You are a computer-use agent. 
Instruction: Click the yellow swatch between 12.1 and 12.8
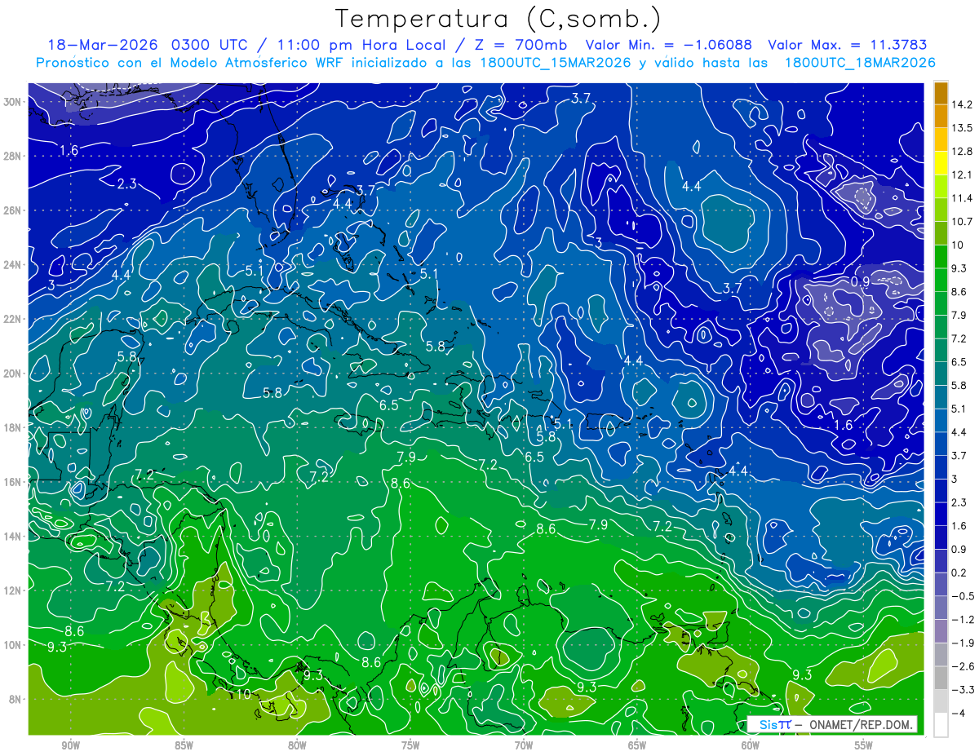pos(941,163)
